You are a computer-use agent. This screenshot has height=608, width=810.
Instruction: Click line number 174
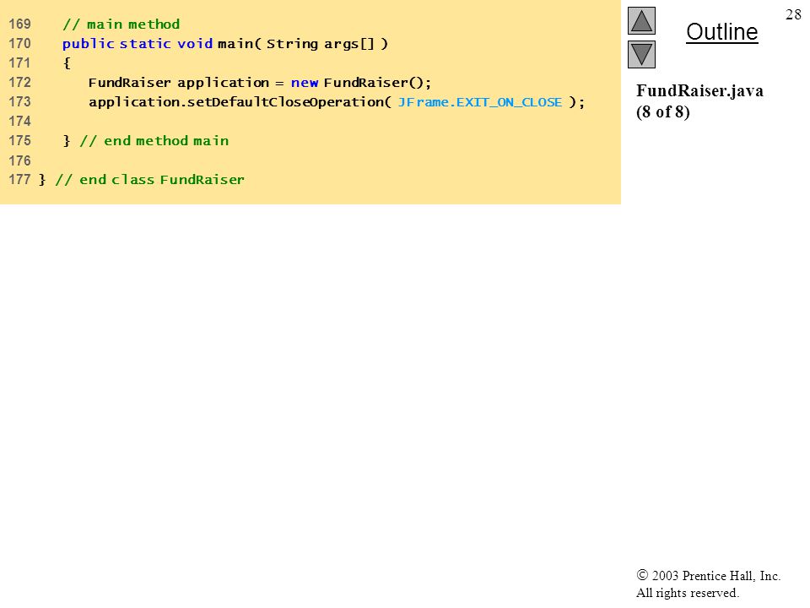pyautogui.click(x=19, y=122)
